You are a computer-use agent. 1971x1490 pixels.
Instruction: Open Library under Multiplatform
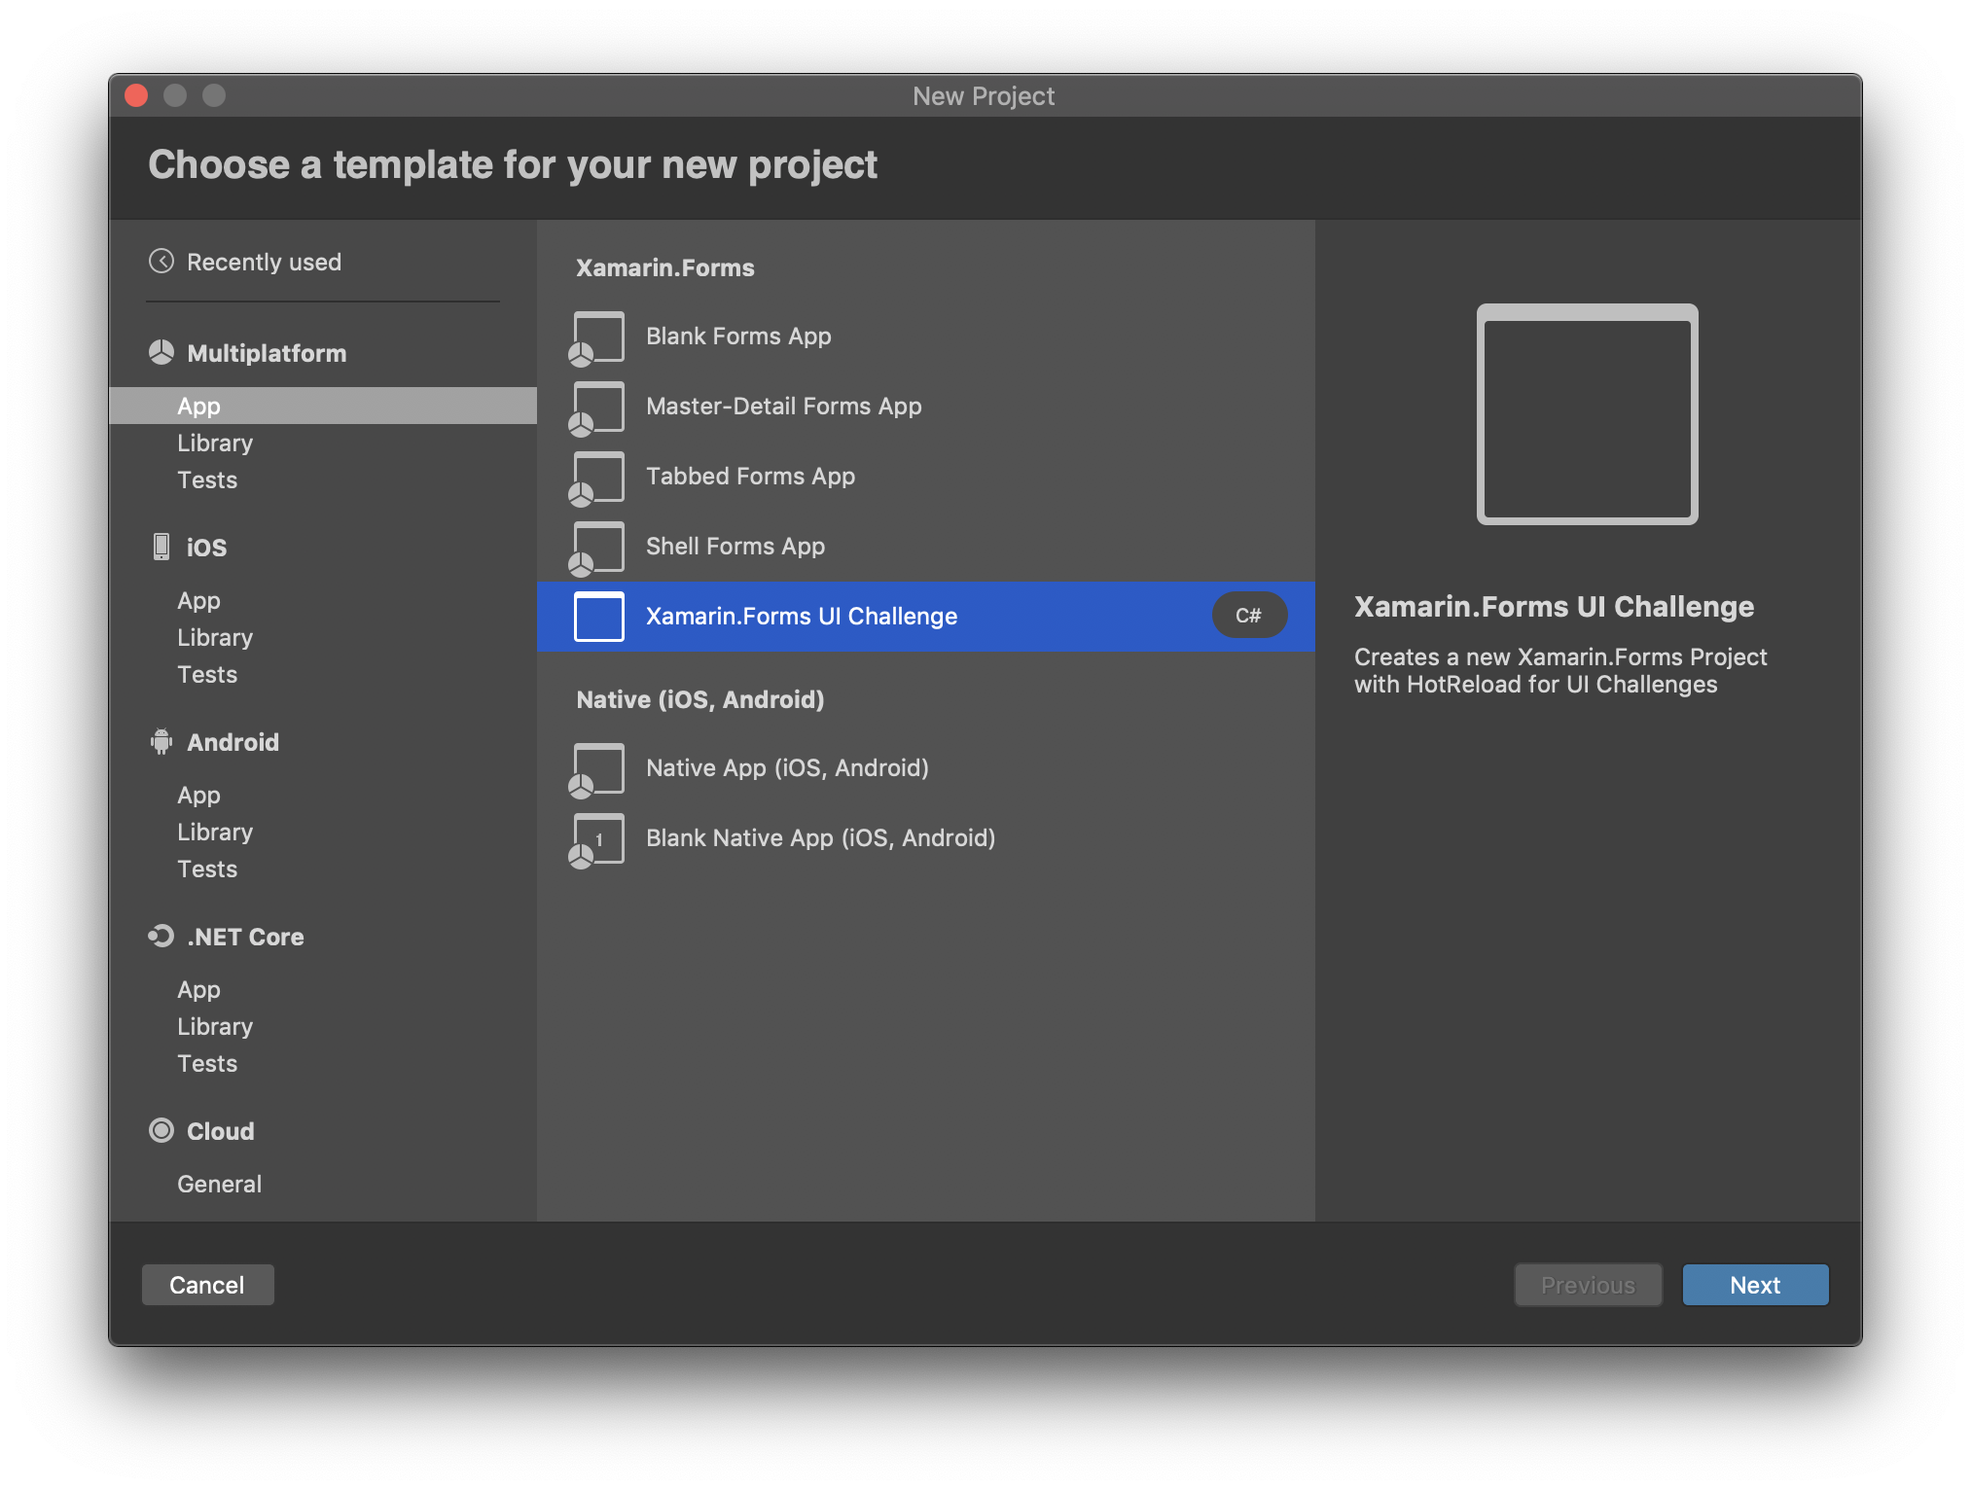coord(215,443)
